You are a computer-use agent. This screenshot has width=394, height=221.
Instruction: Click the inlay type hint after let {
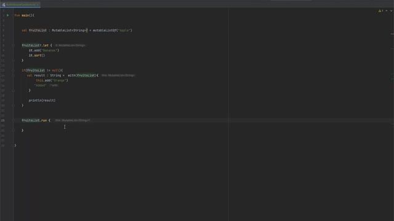[70, 45]
